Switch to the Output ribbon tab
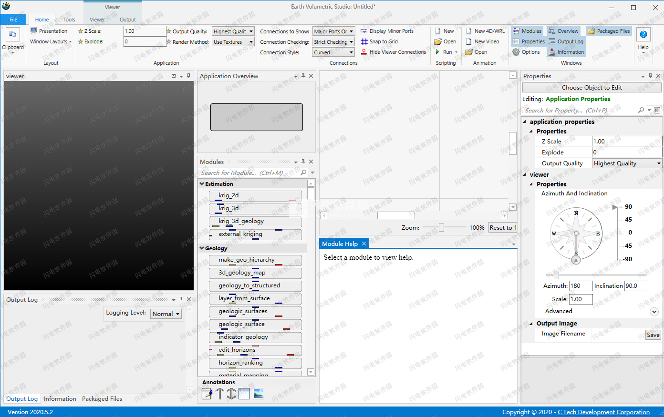The height and width of the screenshot is (417, 664). click(x=128, y=20)
